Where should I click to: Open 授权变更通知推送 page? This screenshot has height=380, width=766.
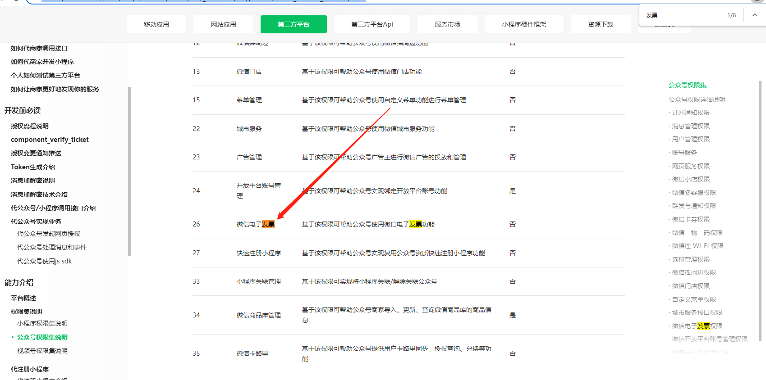[36, 153]
